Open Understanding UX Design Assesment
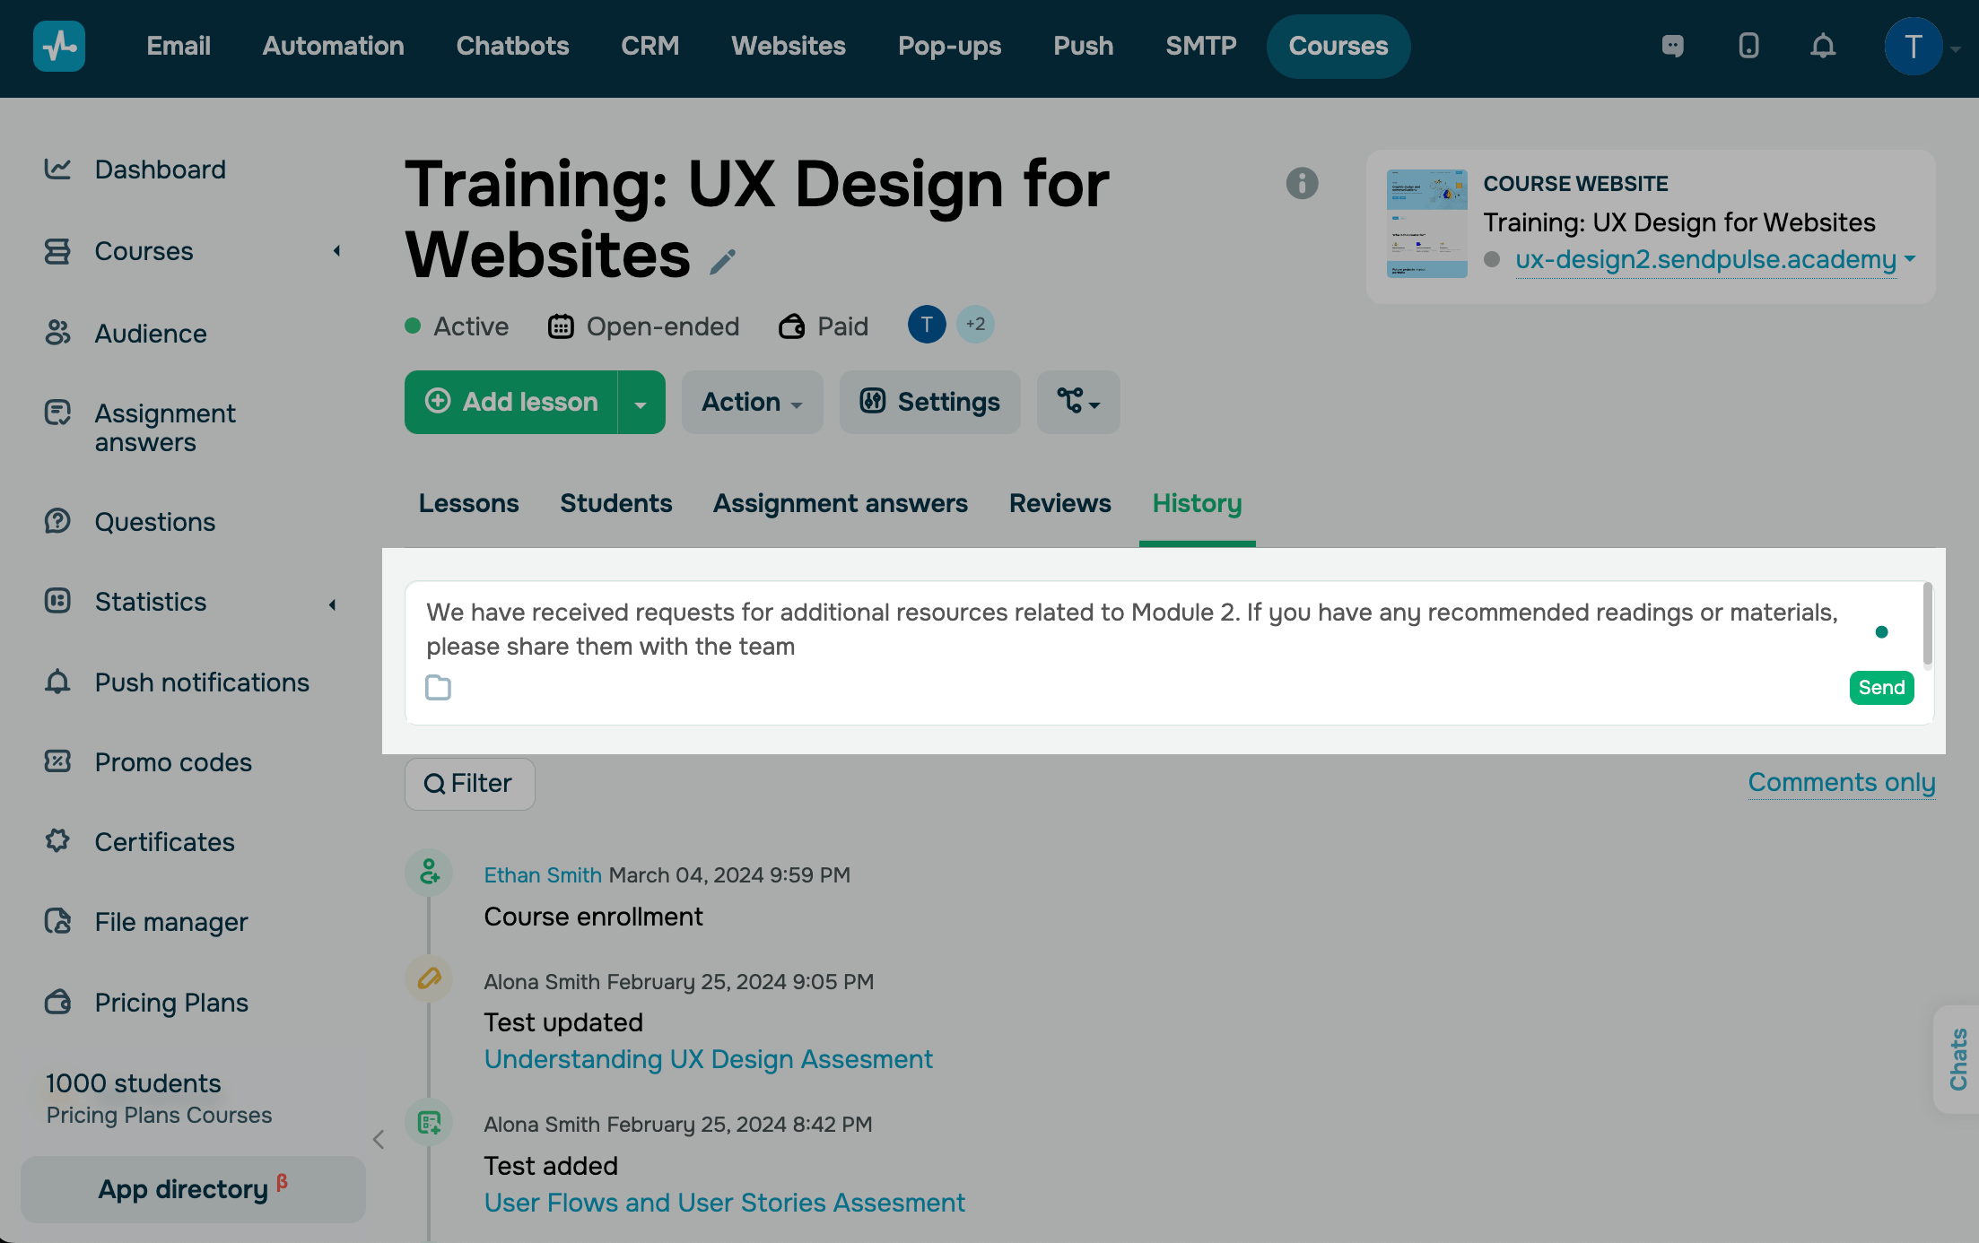This screenshot has height=1243, width=1979. pos(708,1059)
